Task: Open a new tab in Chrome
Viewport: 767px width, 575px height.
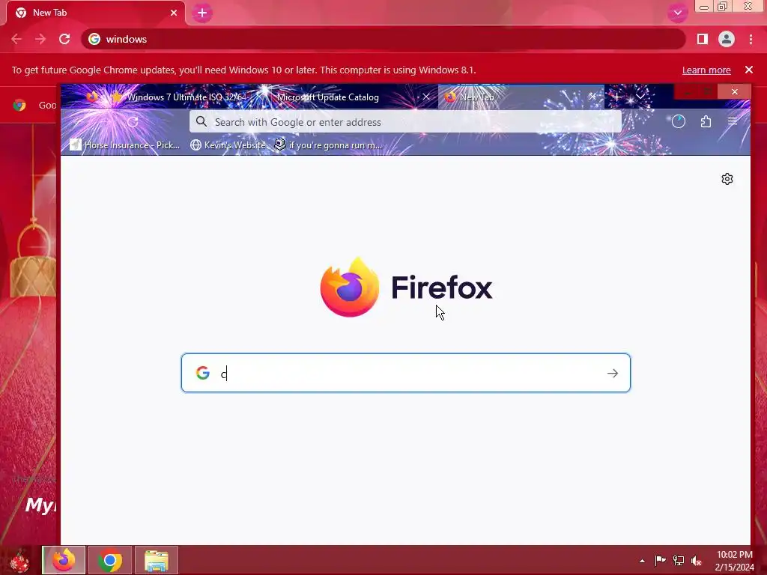Action: point(202,13)
